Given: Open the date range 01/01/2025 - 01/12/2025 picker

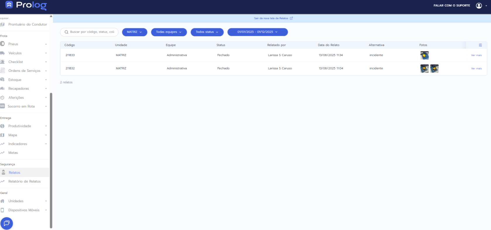Looking at the screenshot, I should 257,32.
